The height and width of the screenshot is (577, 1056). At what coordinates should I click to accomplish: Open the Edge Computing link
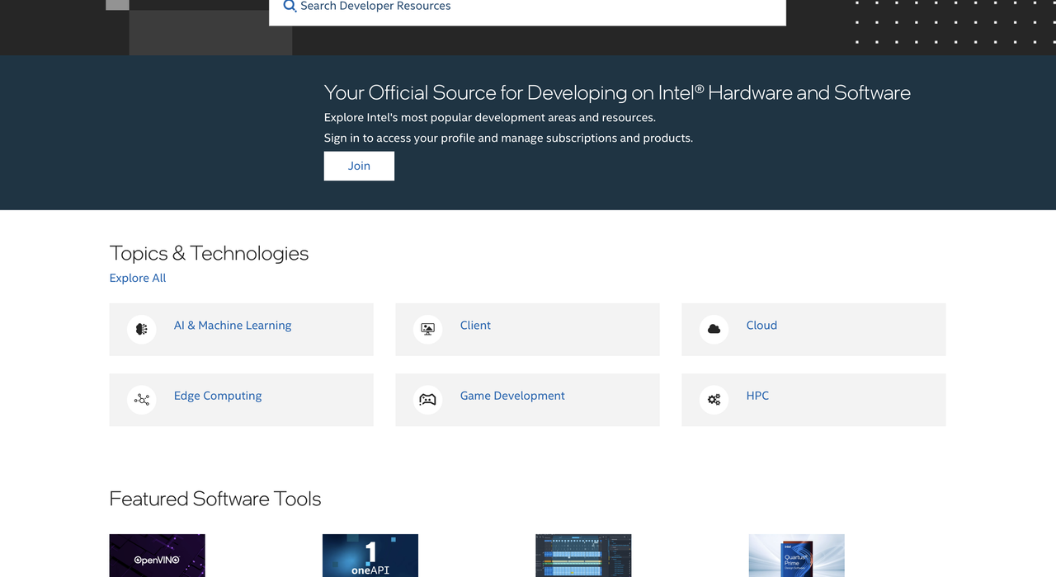[218, 396]
